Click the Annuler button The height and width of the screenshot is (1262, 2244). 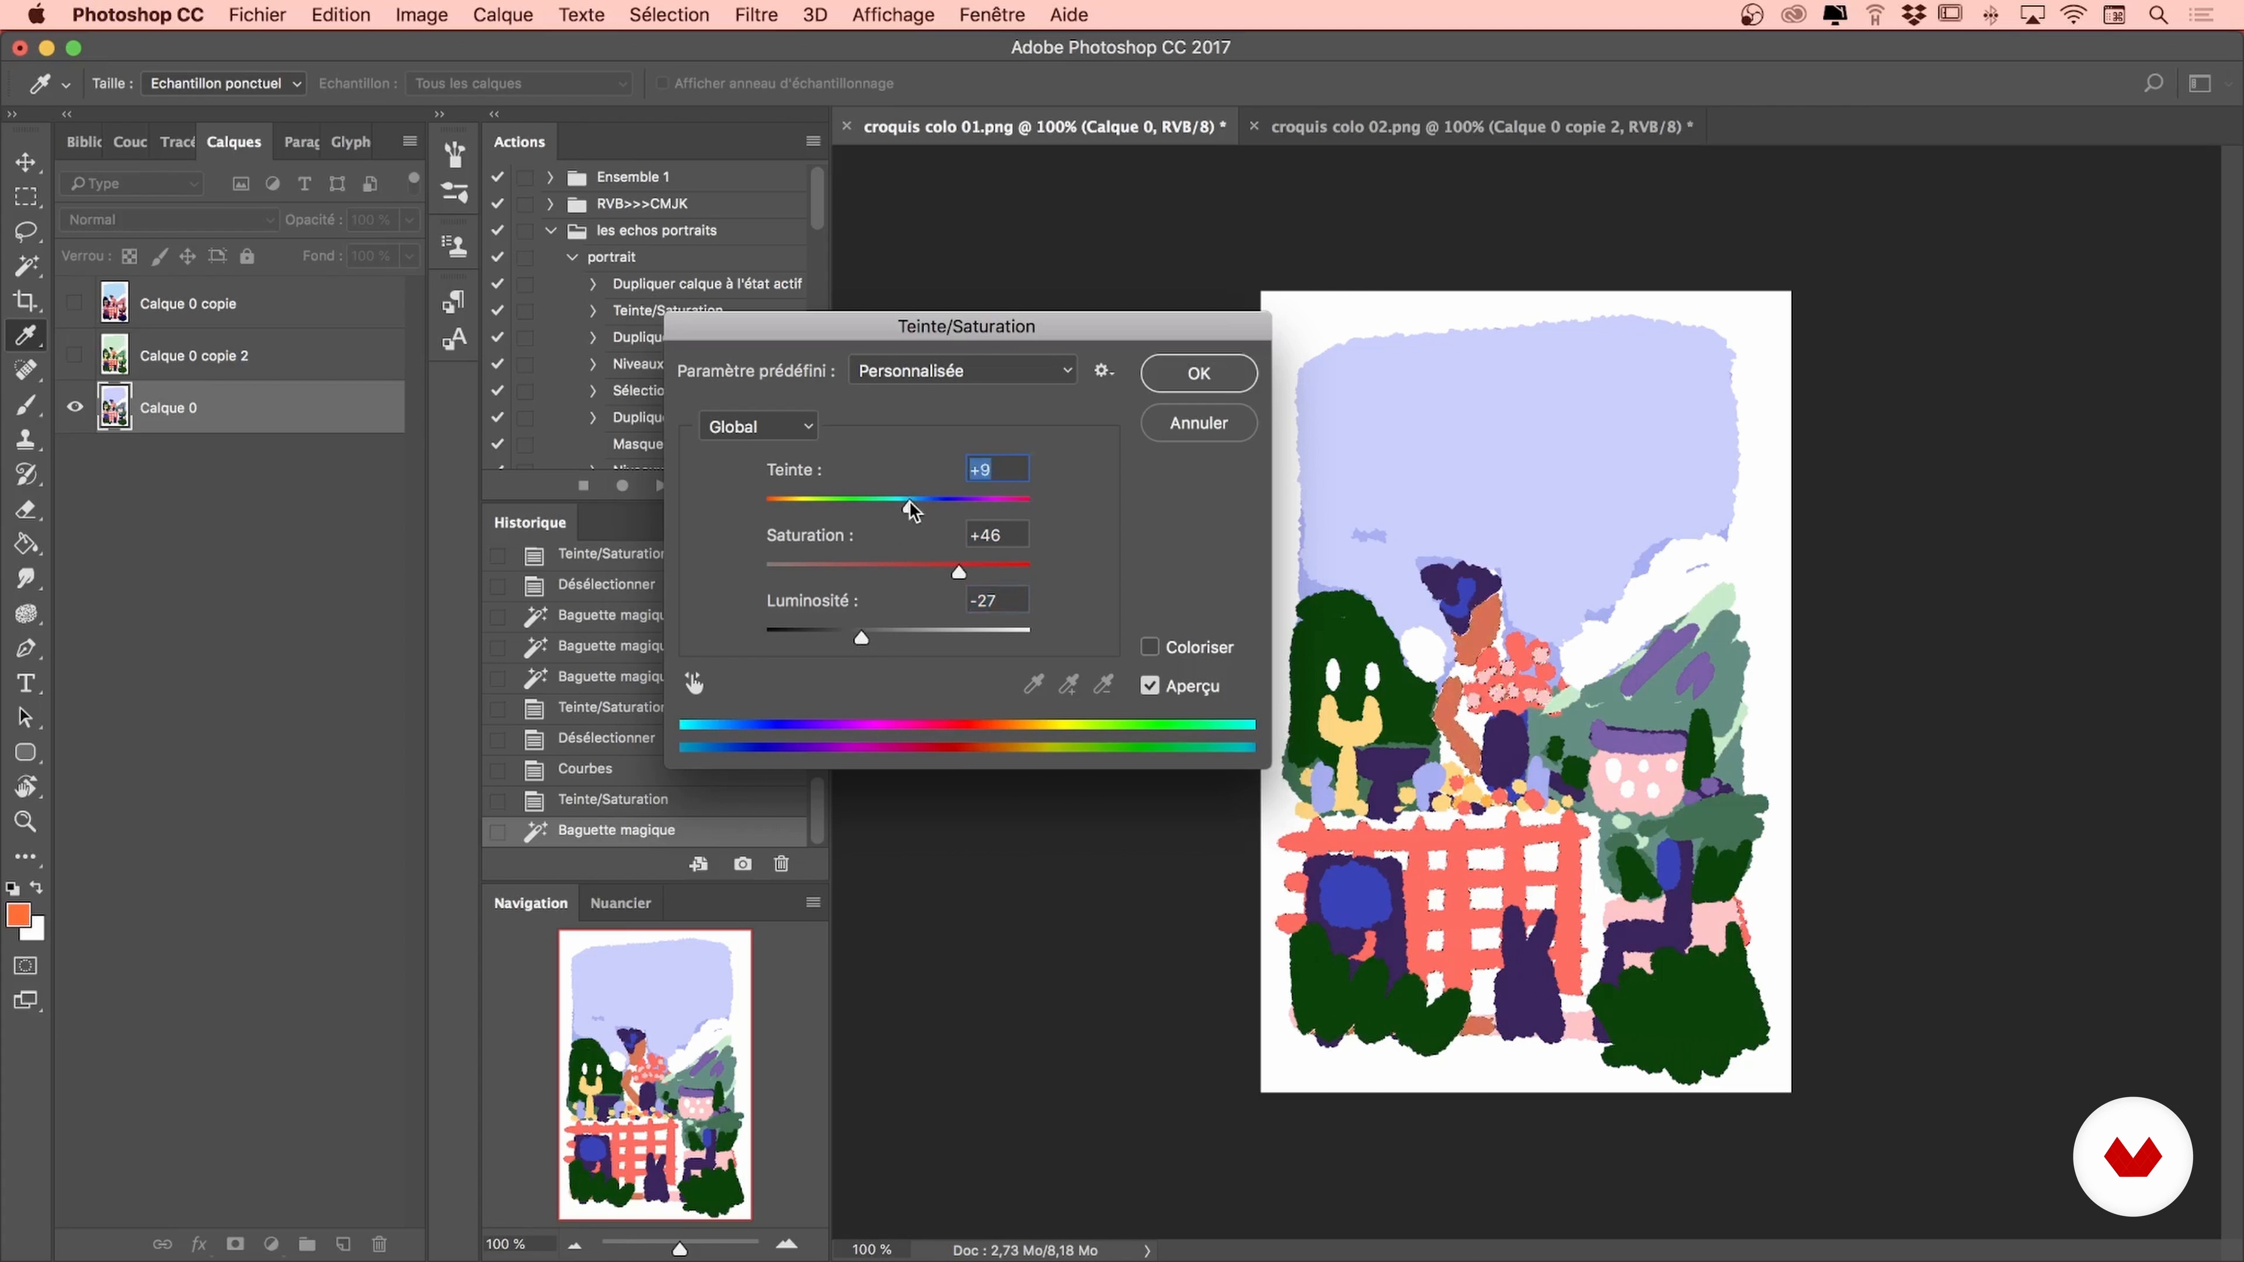point(1199,422)
